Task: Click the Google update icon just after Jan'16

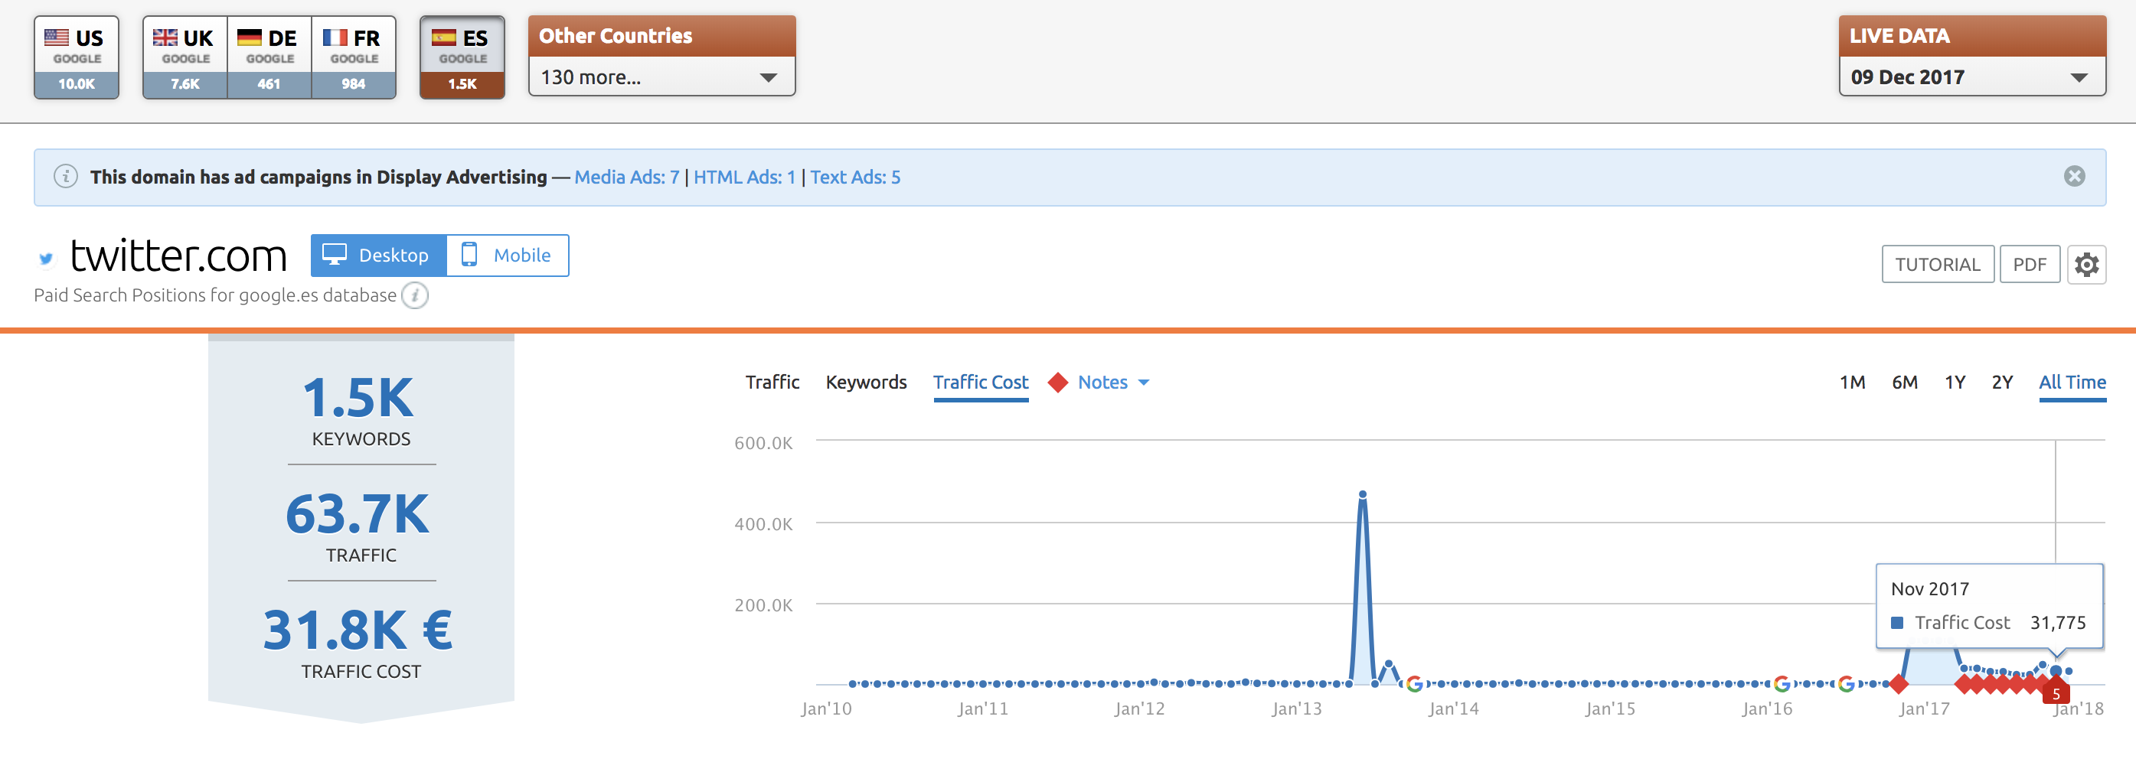Action: point(1782,683)
